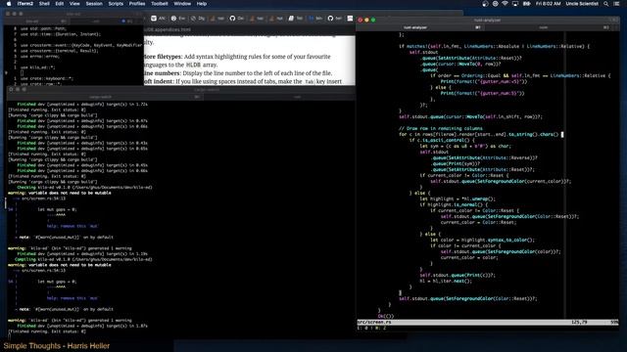The height and width of the screenshot is (352, 627).
Task: Click the green zoom button of rust-analyzer window
Action: (373, 20)
